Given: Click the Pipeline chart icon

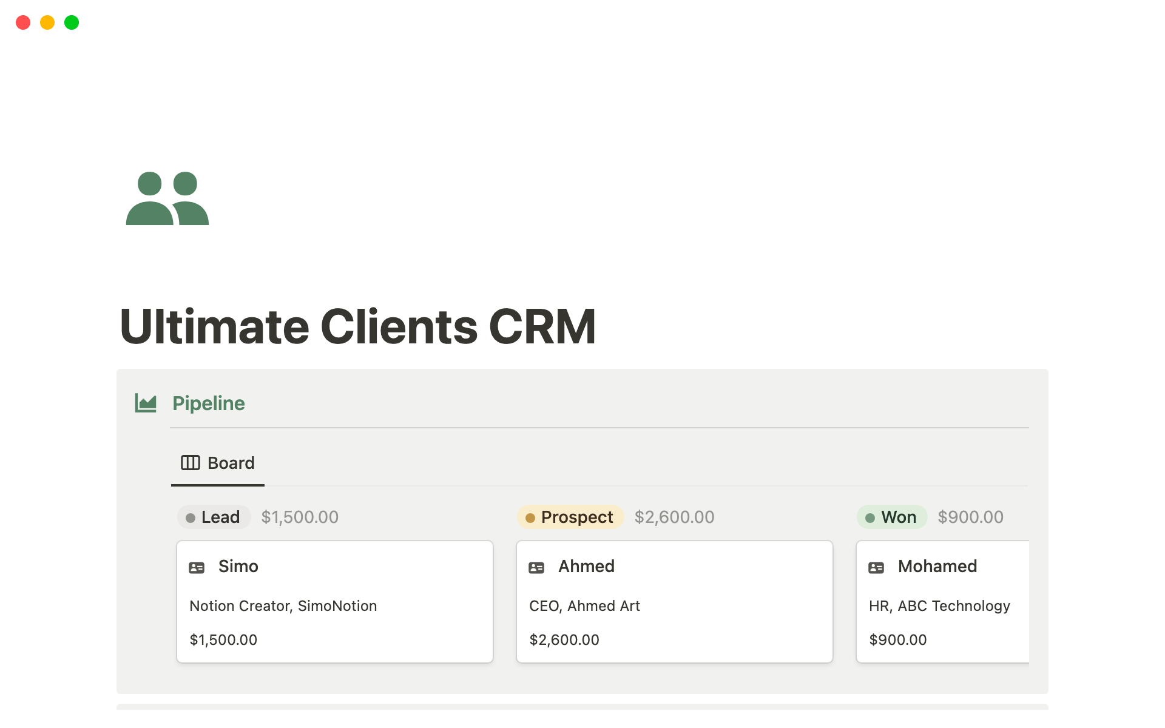Looking at the screenshot, I should [146, 403].
